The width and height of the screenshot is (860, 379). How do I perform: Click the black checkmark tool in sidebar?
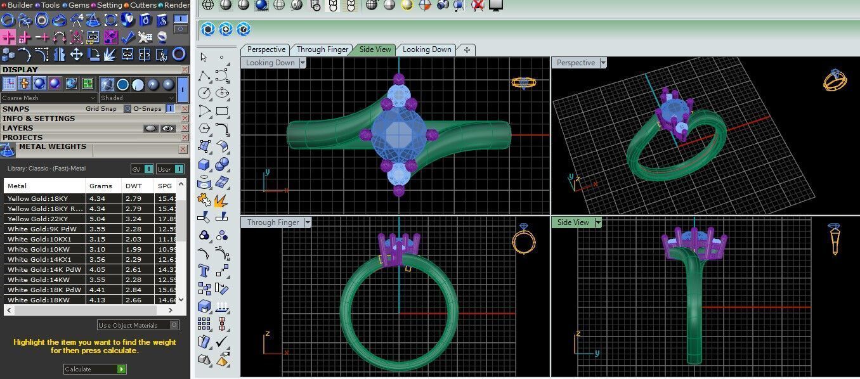click(222, 342)
